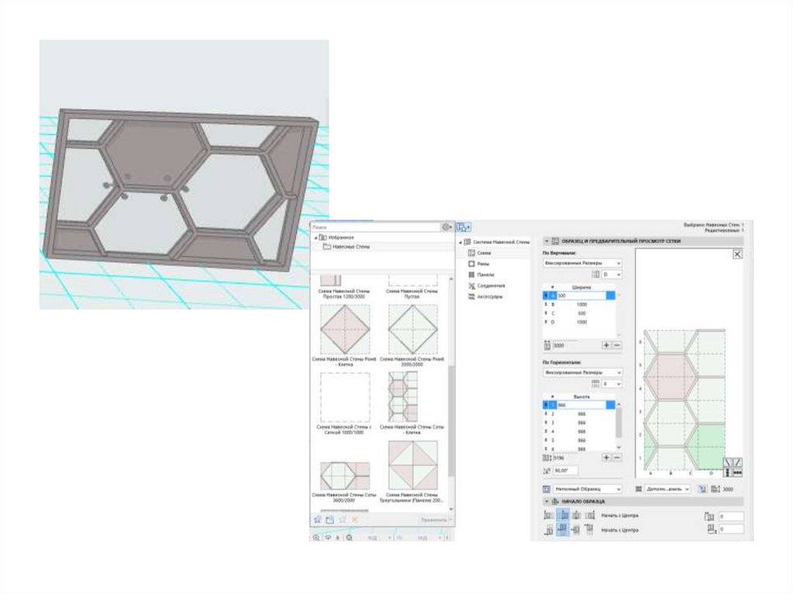Collapse the Начало Образца section
This screenshot has width=793, height=594.
coord(546,502)
